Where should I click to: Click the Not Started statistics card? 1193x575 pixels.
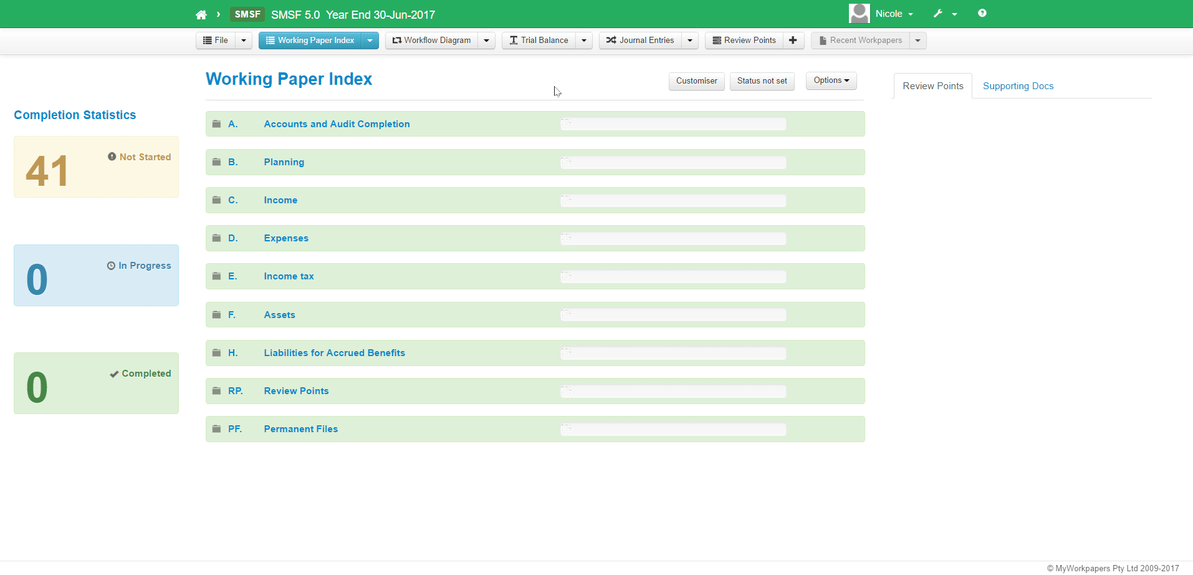(96, 167)
